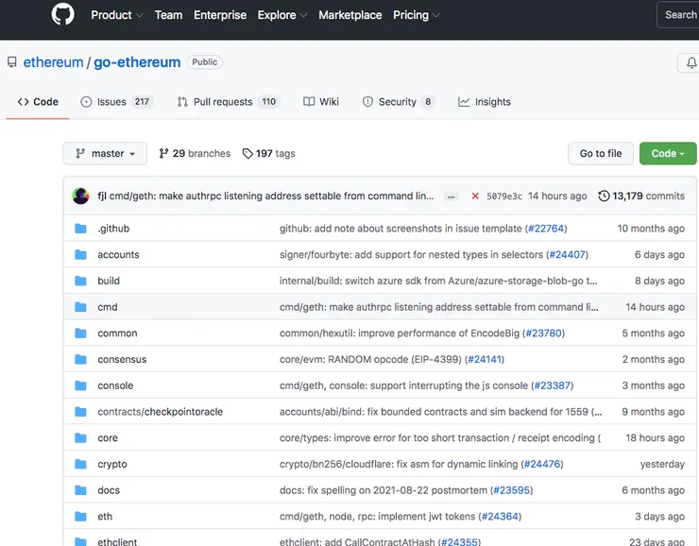This screenshot has width=699, height=546.
Task: Click the crypto folder icon
Action: tap(80, 465)
